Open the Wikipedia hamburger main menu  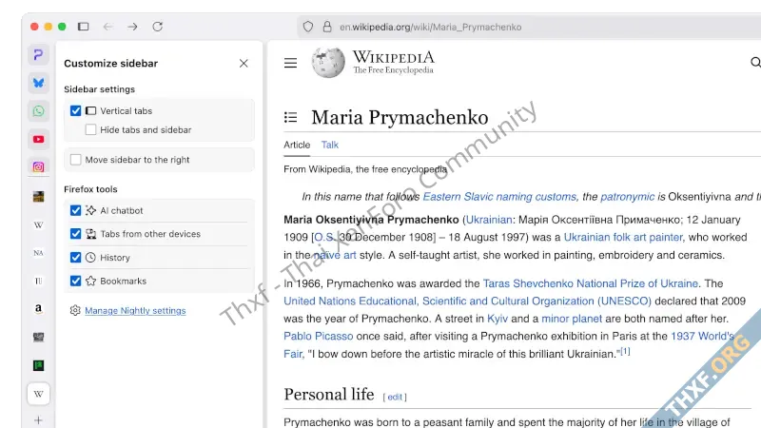[x=290, y=63]
